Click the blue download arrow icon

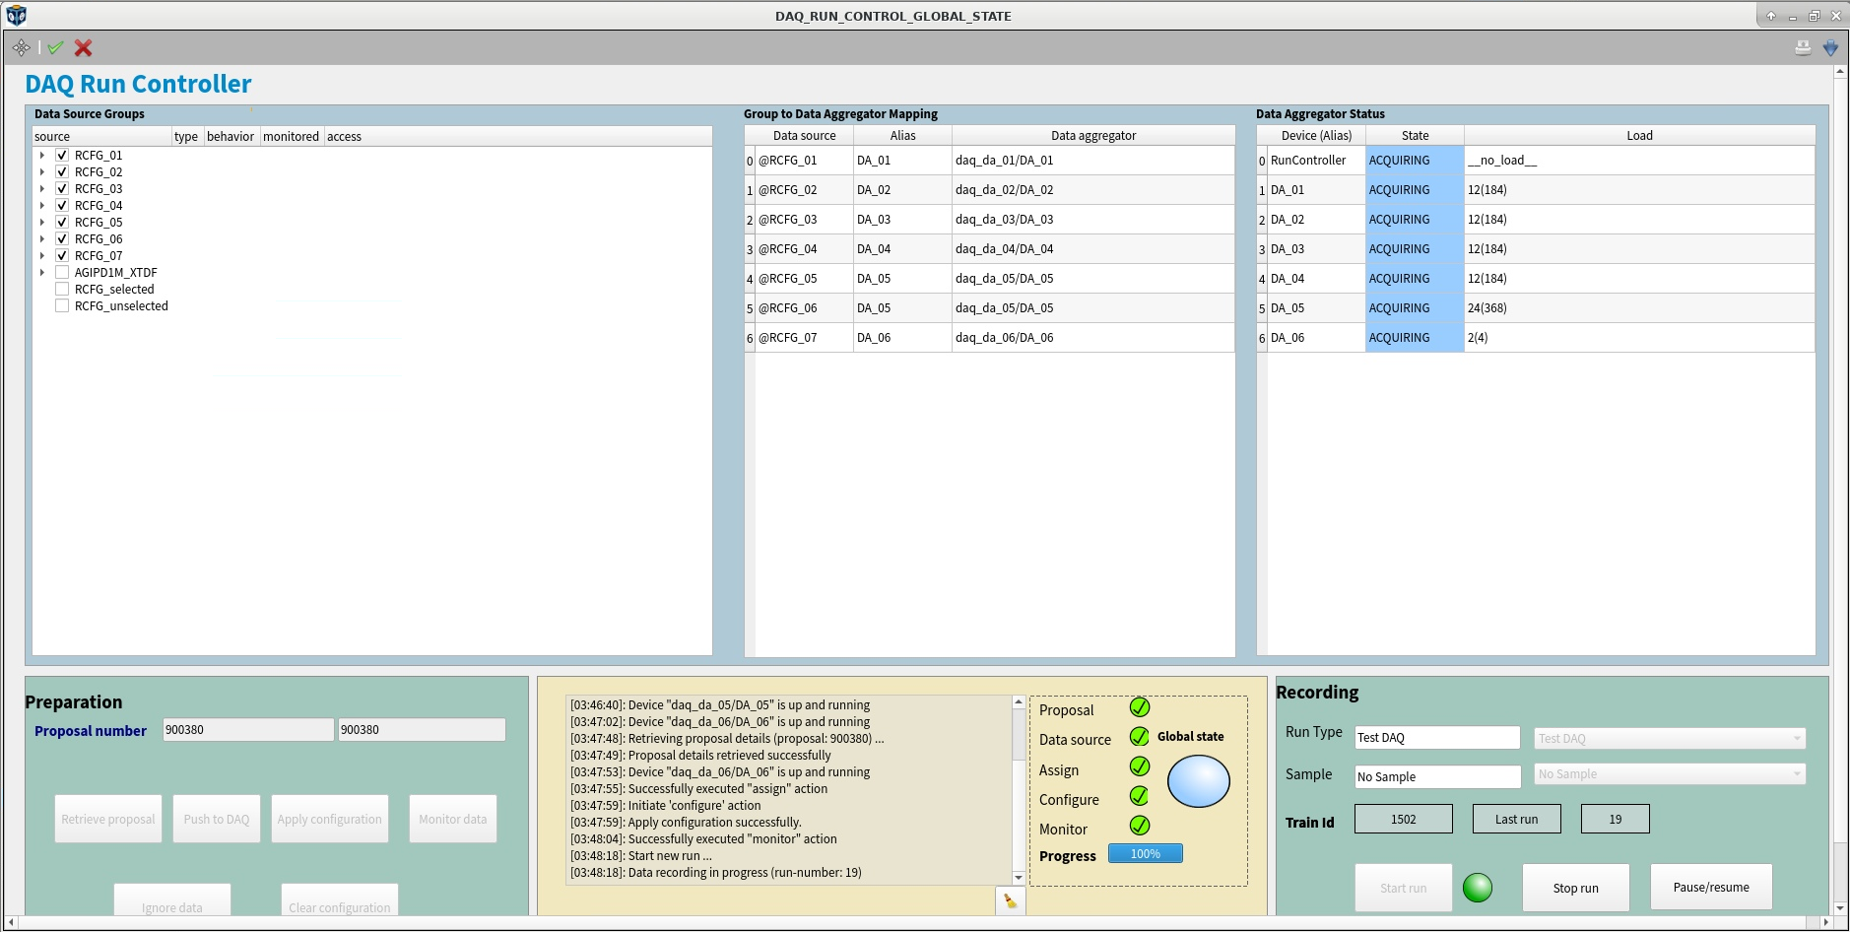1832,47
